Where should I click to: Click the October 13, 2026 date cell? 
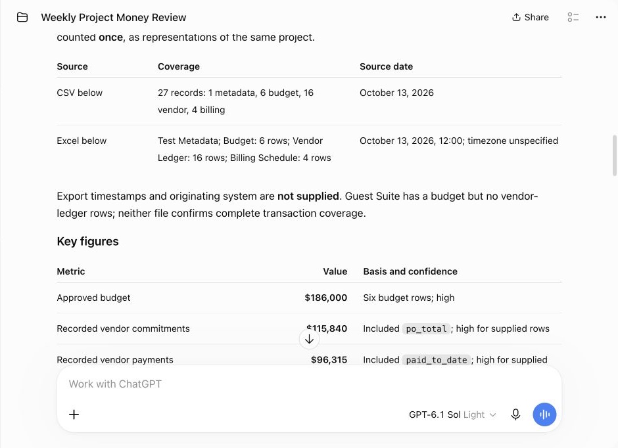coord(396,93)
